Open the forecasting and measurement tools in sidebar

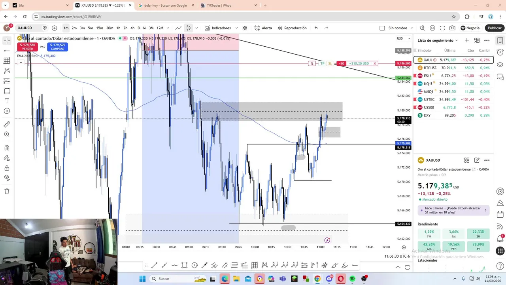pyautogui.click(x=7, y=81)
